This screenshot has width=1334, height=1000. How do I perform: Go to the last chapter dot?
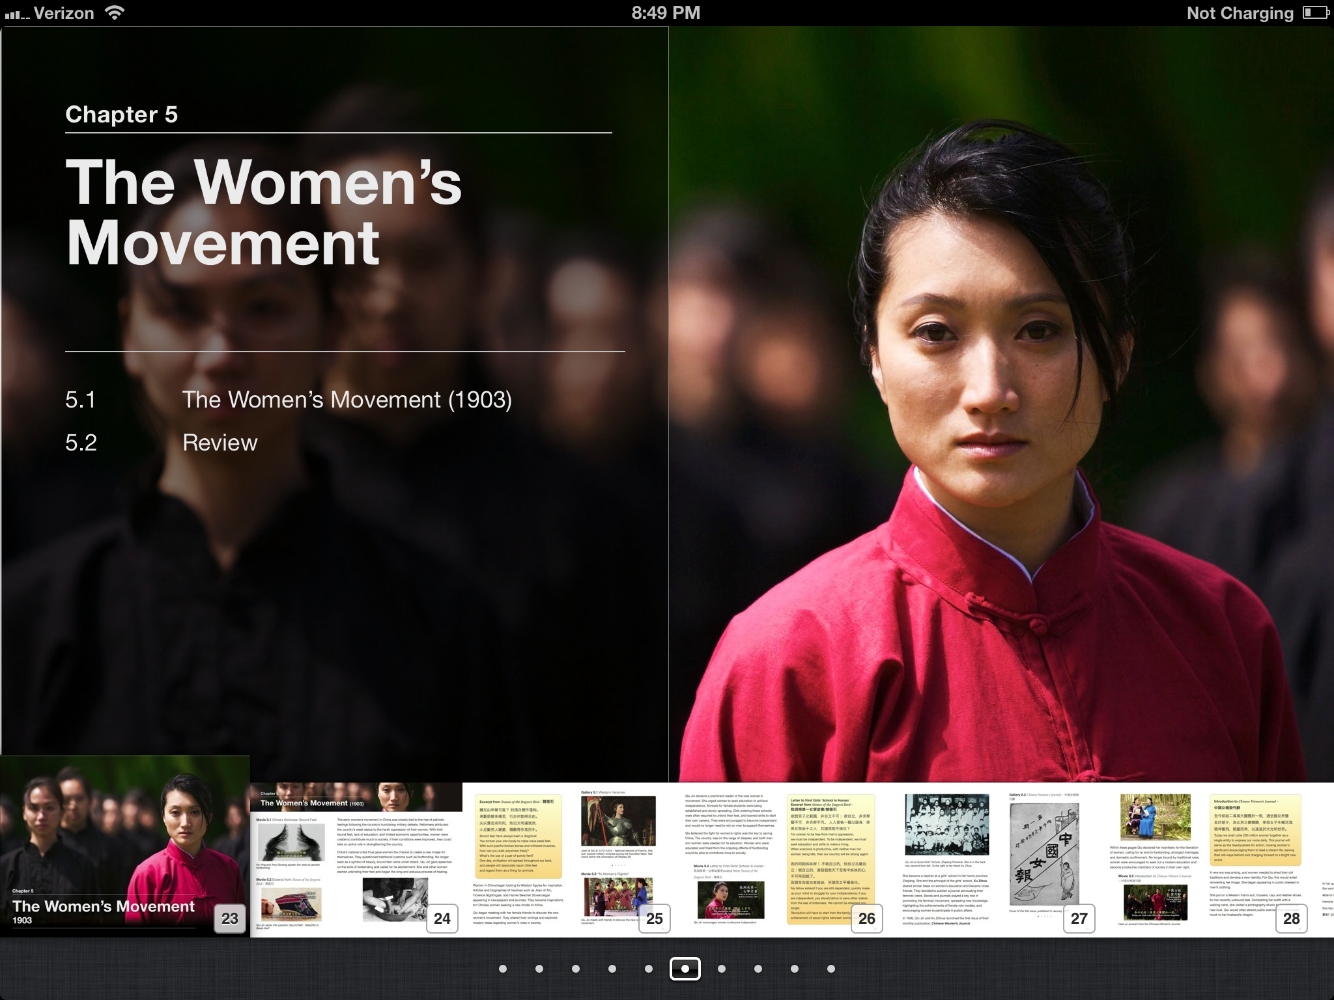[x=831, y=969]
